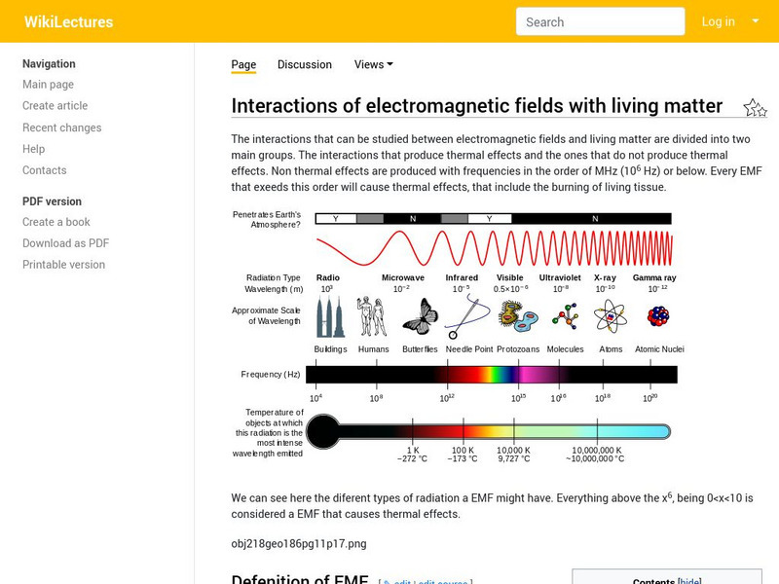Click Create a book link
The height and width of the screenshot is (584, 779).
(56, 222)
